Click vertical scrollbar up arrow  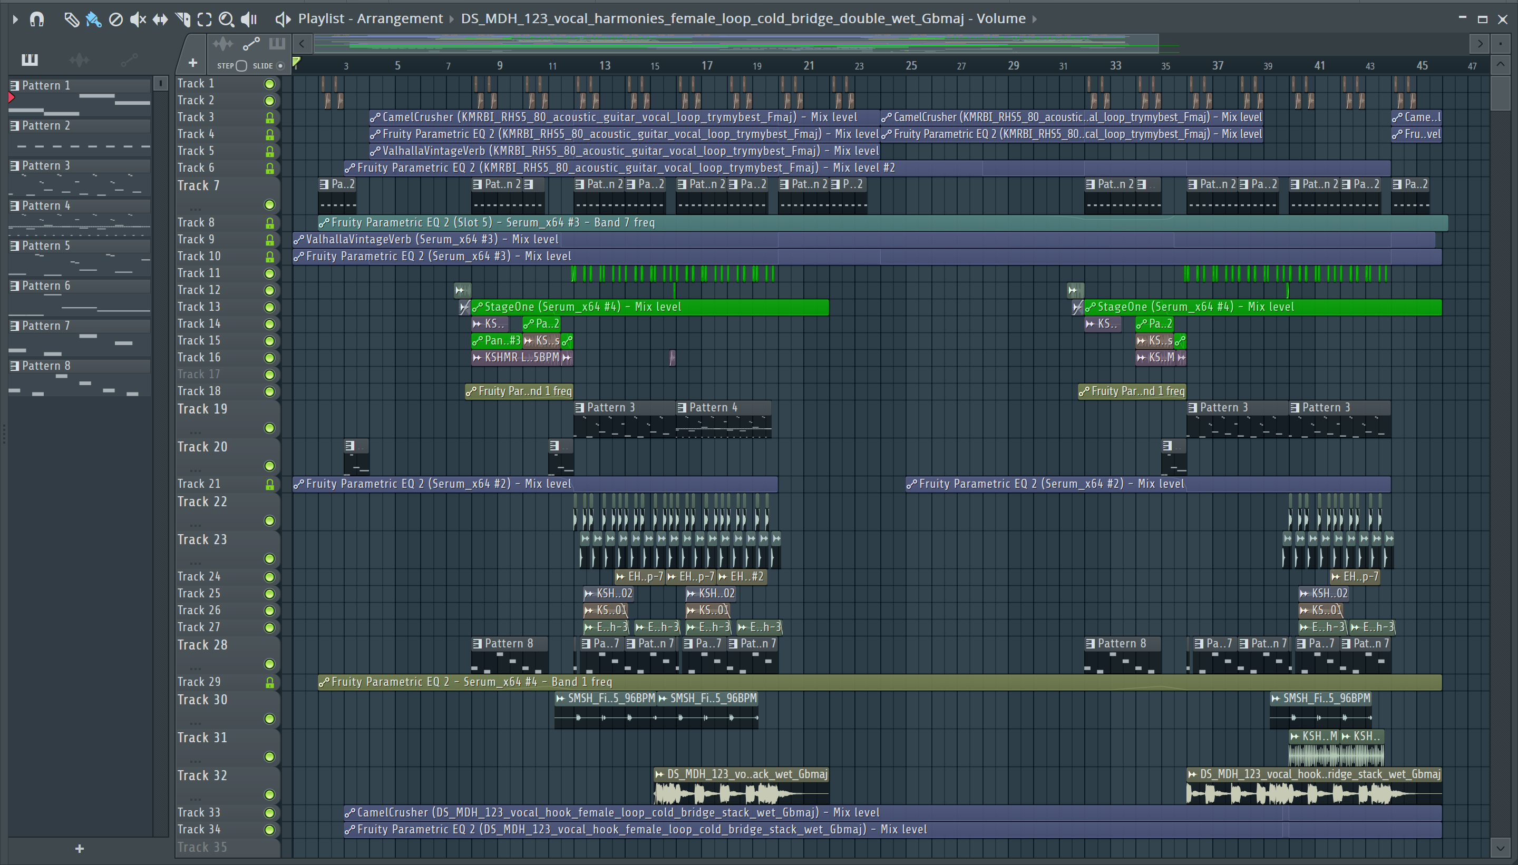pos(1500,64)
